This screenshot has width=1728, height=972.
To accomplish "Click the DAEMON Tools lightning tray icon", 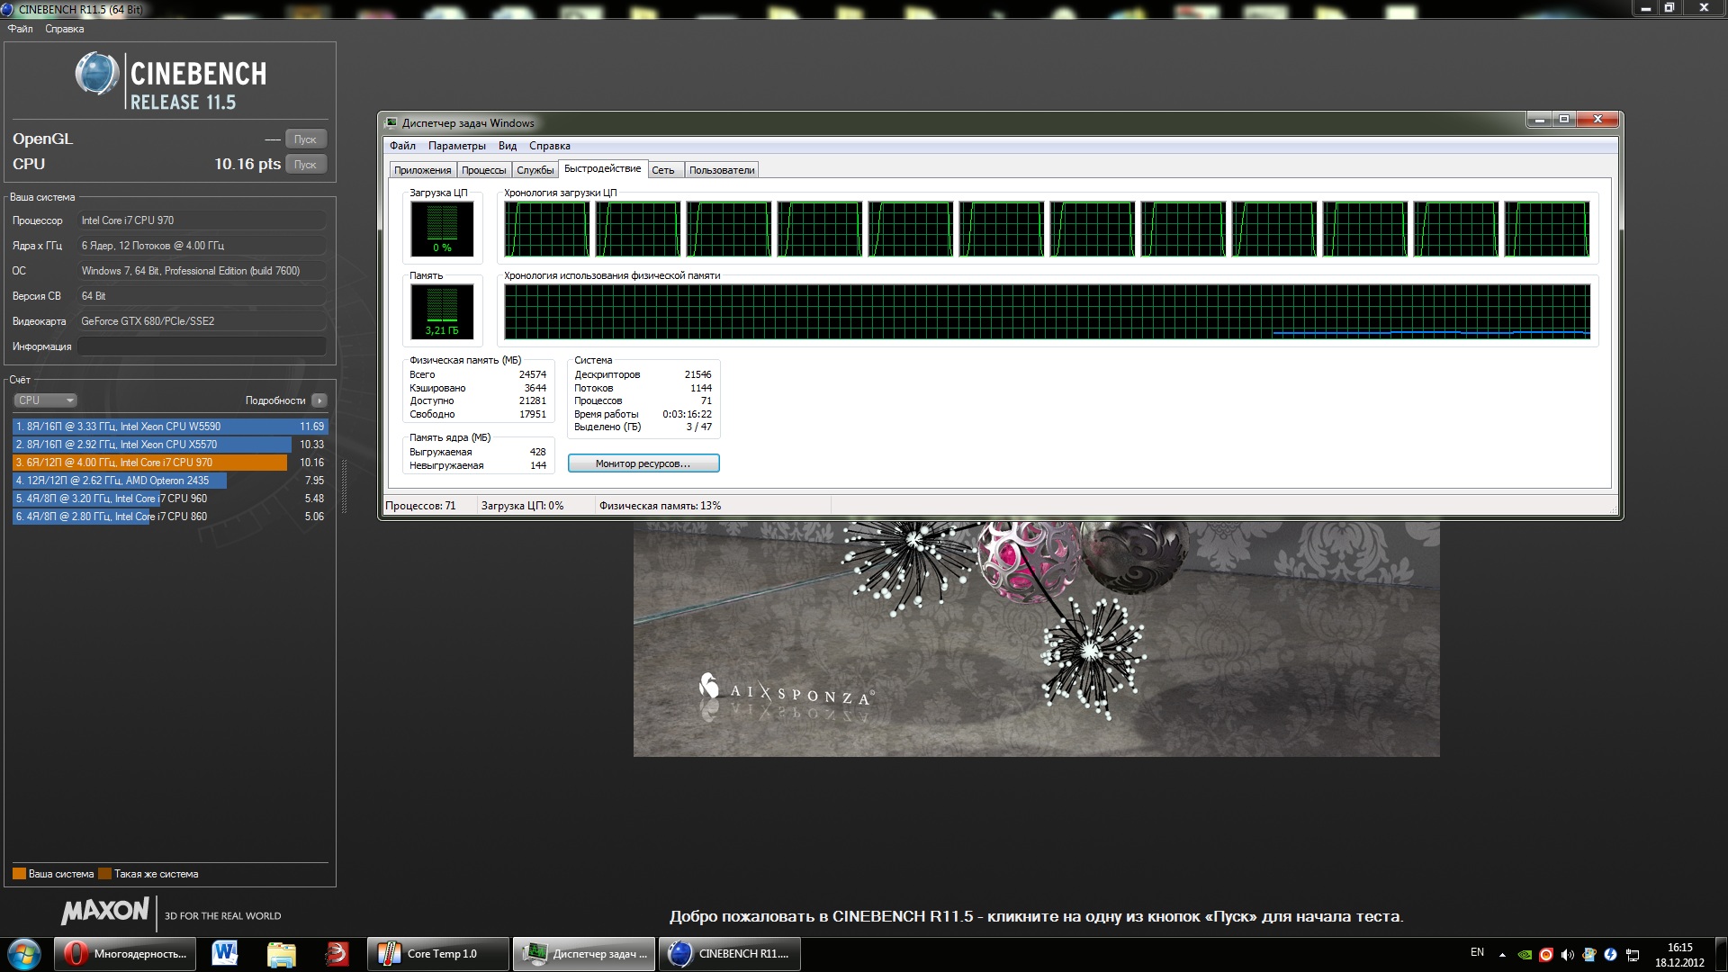I will click(1610, 954).
